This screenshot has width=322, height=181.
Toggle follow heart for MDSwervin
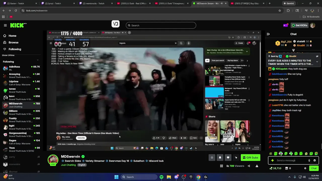228,158
